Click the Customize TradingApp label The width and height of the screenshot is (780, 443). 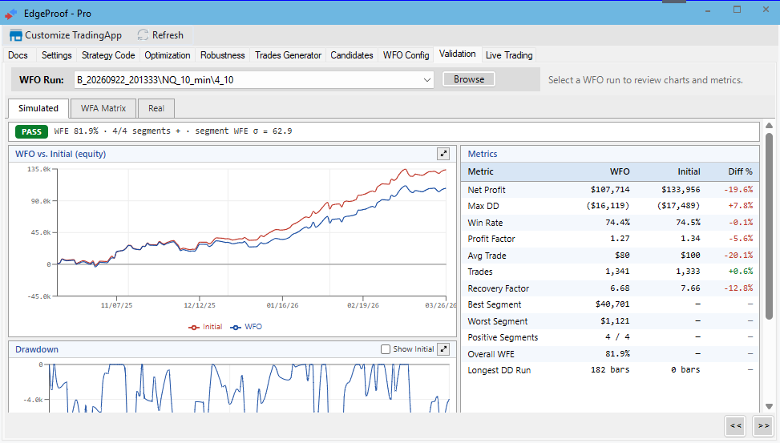coord(73,35)
